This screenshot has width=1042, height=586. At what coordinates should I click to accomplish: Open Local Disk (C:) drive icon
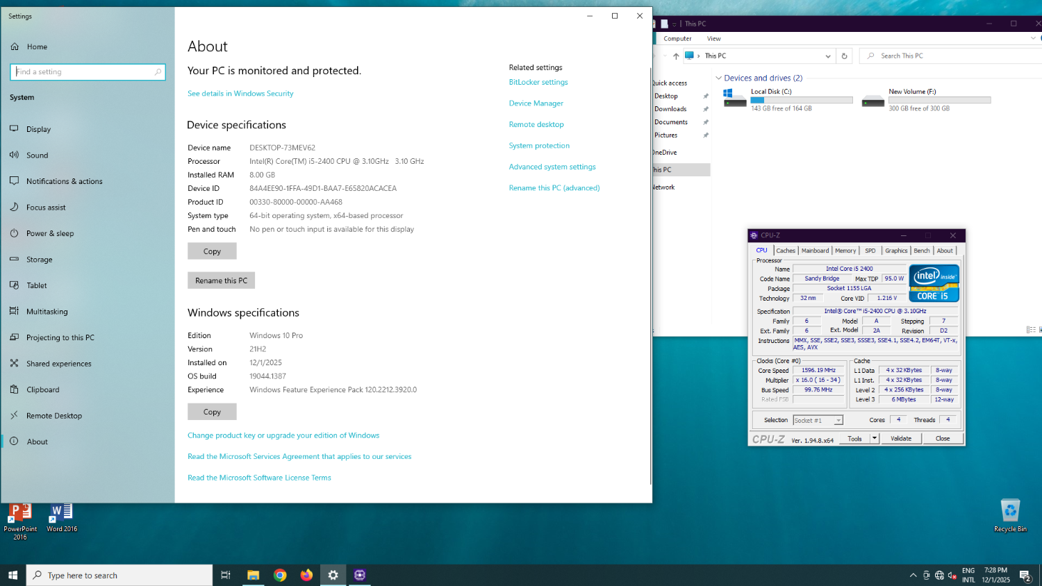(734, 99)
